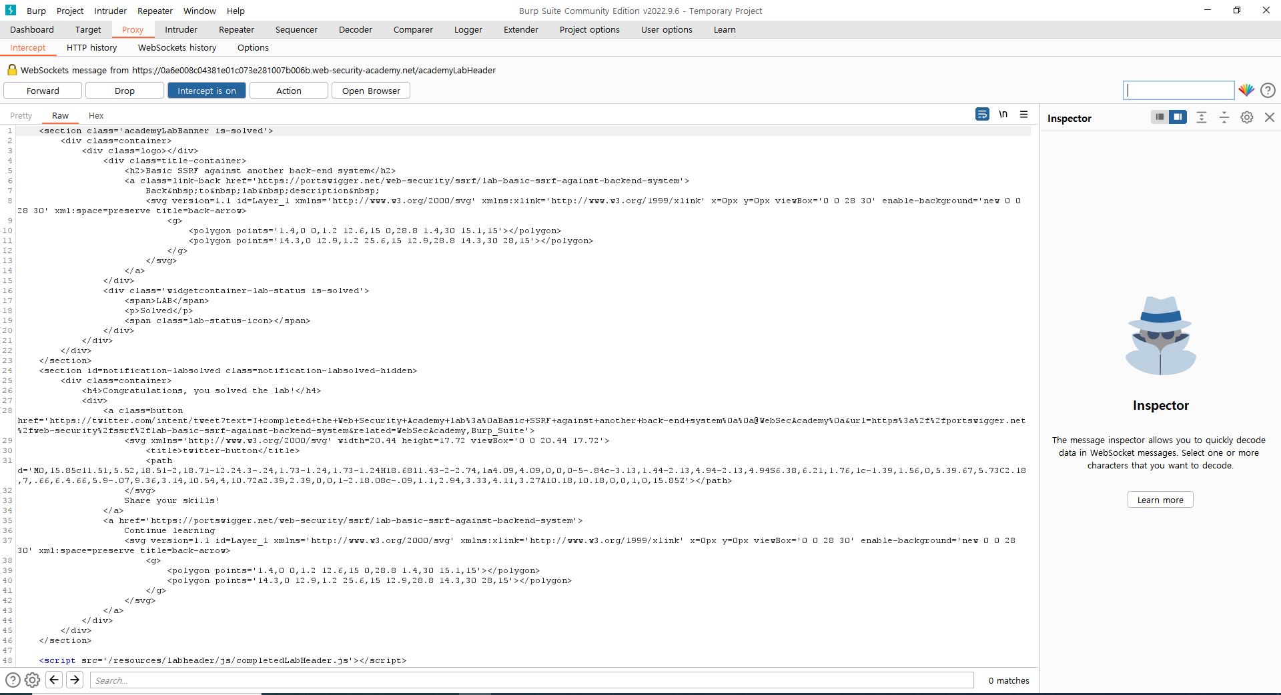Open the editor hamburger menu

pos(1023,115)
